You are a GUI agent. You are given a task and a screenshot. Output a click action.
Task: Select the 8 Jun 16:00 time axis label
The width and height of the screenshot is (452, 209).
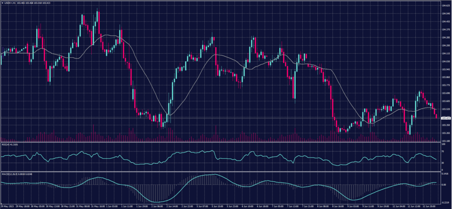(x=339, y=205)
